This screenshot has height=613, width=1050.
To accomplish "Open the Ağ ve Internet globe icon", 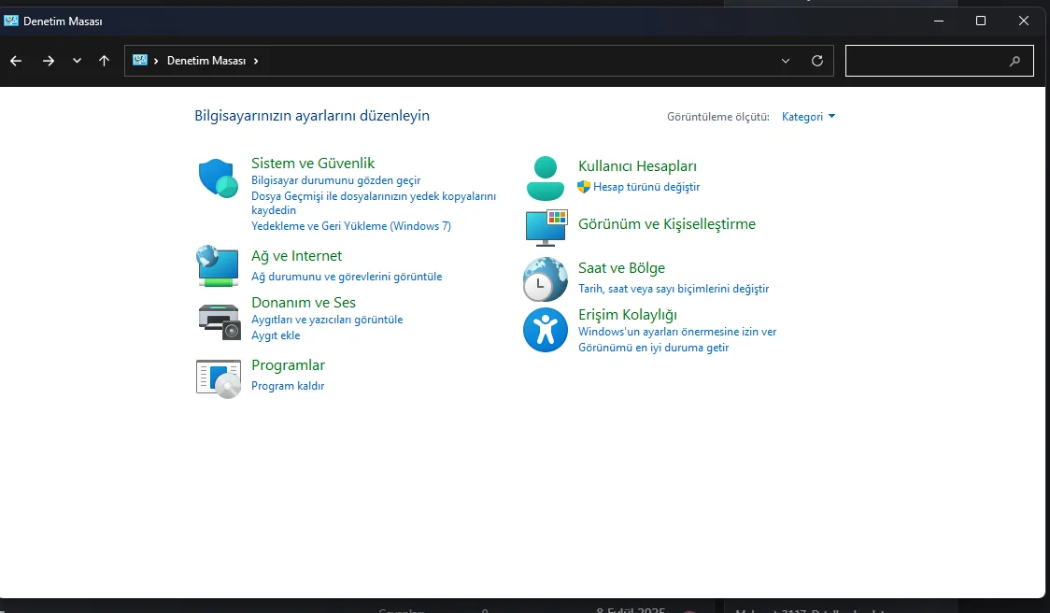I will pos(218,266).
